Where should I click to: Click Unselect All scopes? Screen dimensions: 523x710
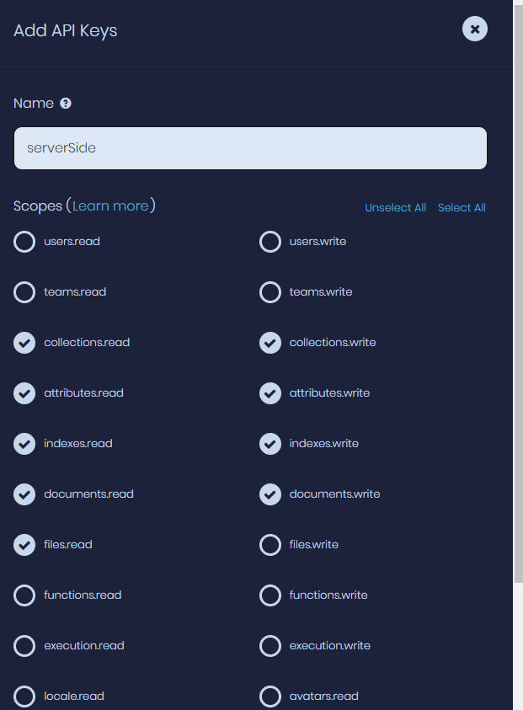pos(395,207)
